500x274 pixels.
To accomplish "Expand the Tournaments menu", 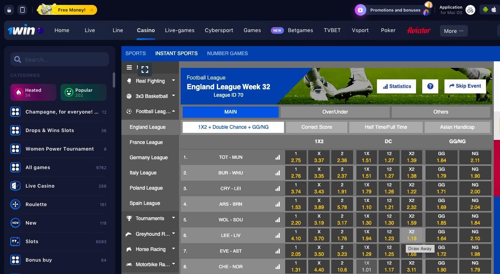I will [x=150, y=218].
